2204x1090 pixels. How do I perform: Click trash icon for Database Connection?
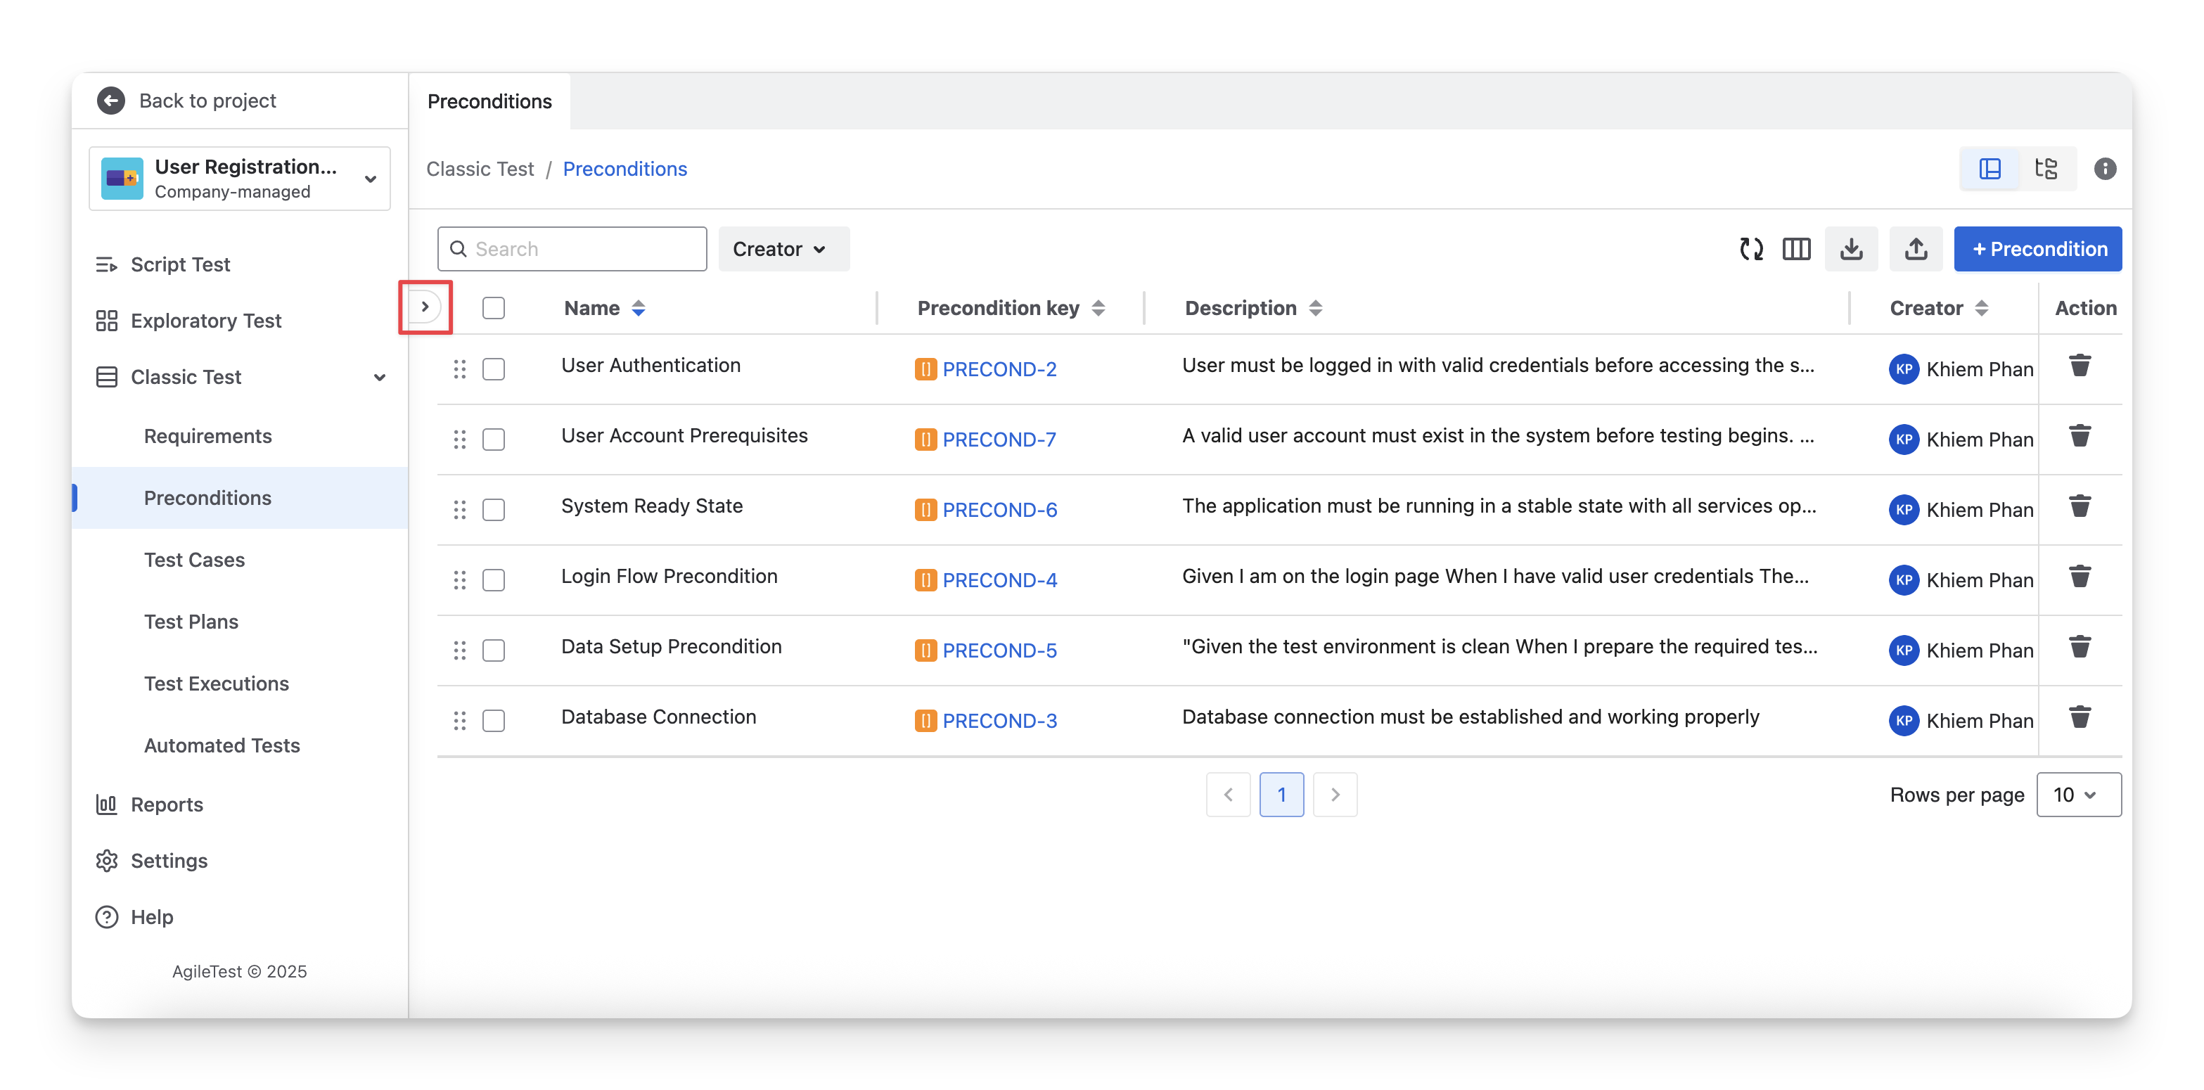click(x=2079, y=717)
